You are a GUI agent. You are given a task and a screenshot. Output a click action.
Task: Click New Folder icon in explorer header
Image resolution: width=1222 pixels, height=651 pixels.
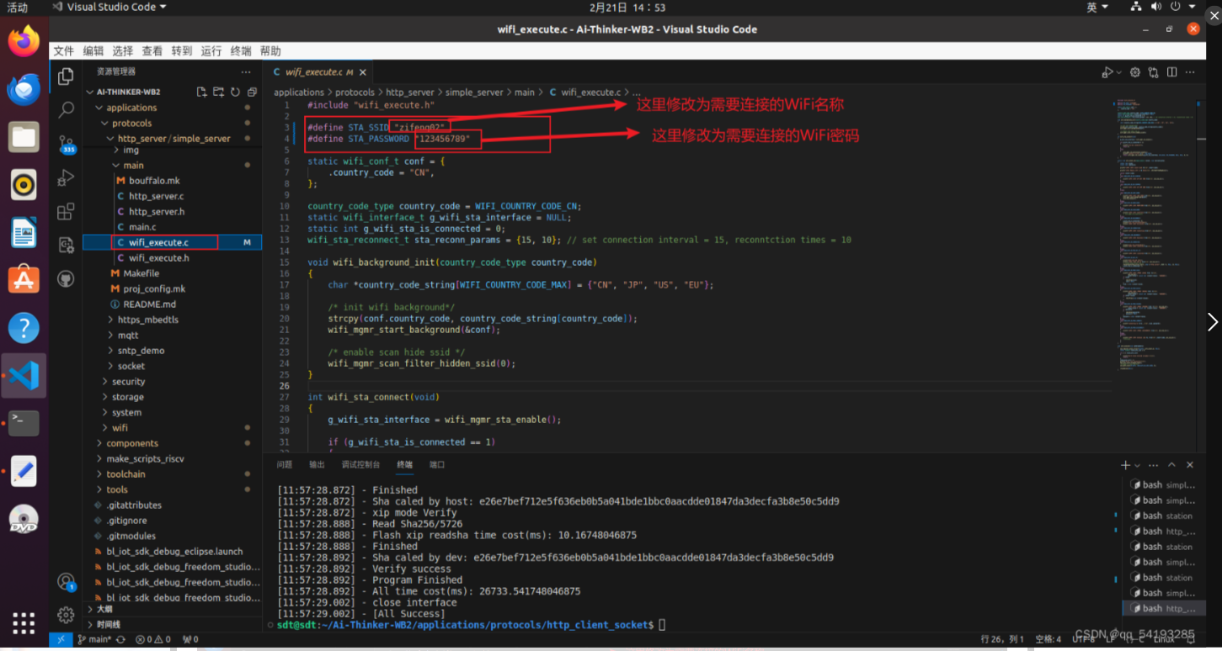pyautogui.click(x=218, y=93)
